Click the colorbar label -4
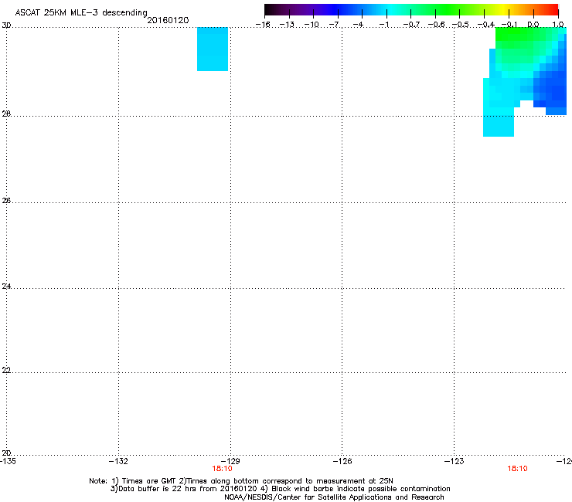The image size is (572, 502). tap(359, 25)
